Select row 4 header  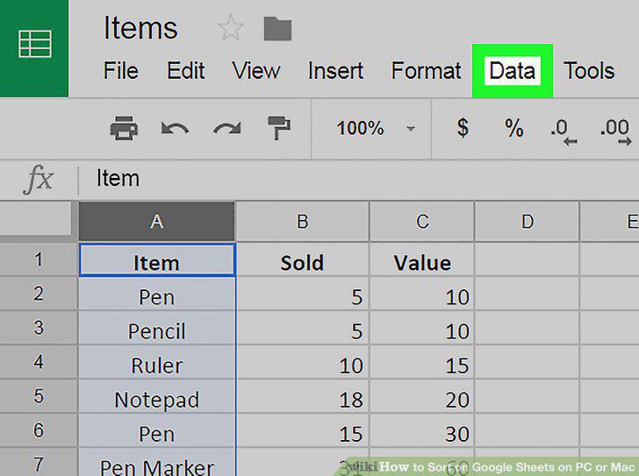tap(39, 362)
